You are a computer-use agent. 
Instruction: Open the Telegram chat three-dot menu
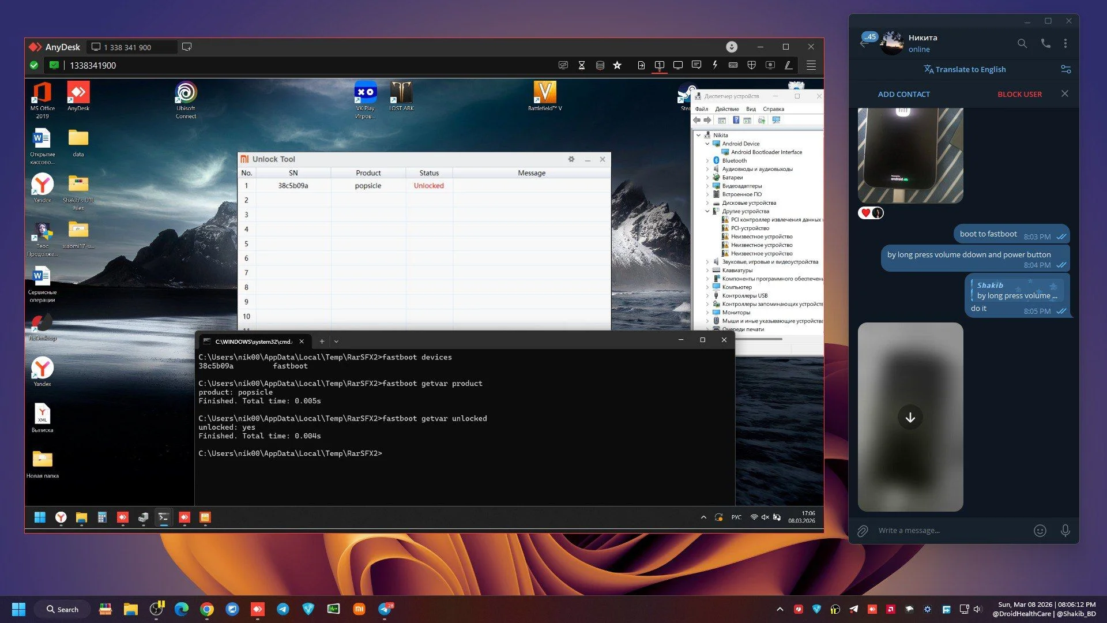1065,43
